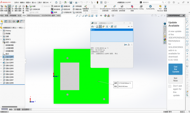The height and width of the screenshot is (113, 190).
Task: Open projected-on dropdown arrow in Measure dialog
Action: (110, 26)
